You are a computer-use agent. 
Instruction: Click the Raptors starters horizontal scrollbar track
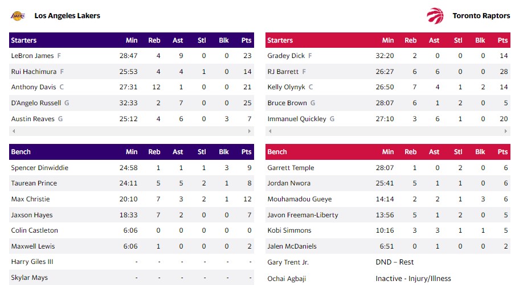pos(387,131)
